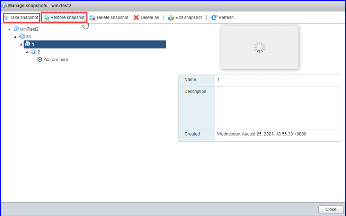Click the Created timestamp value
This screenshot has height=216, width=346.
point(261,134)
